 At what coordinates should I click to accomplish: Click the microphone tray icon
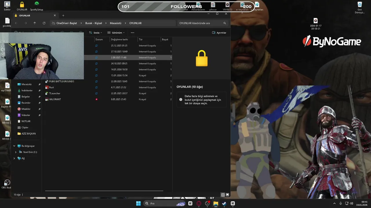point(341,203)
